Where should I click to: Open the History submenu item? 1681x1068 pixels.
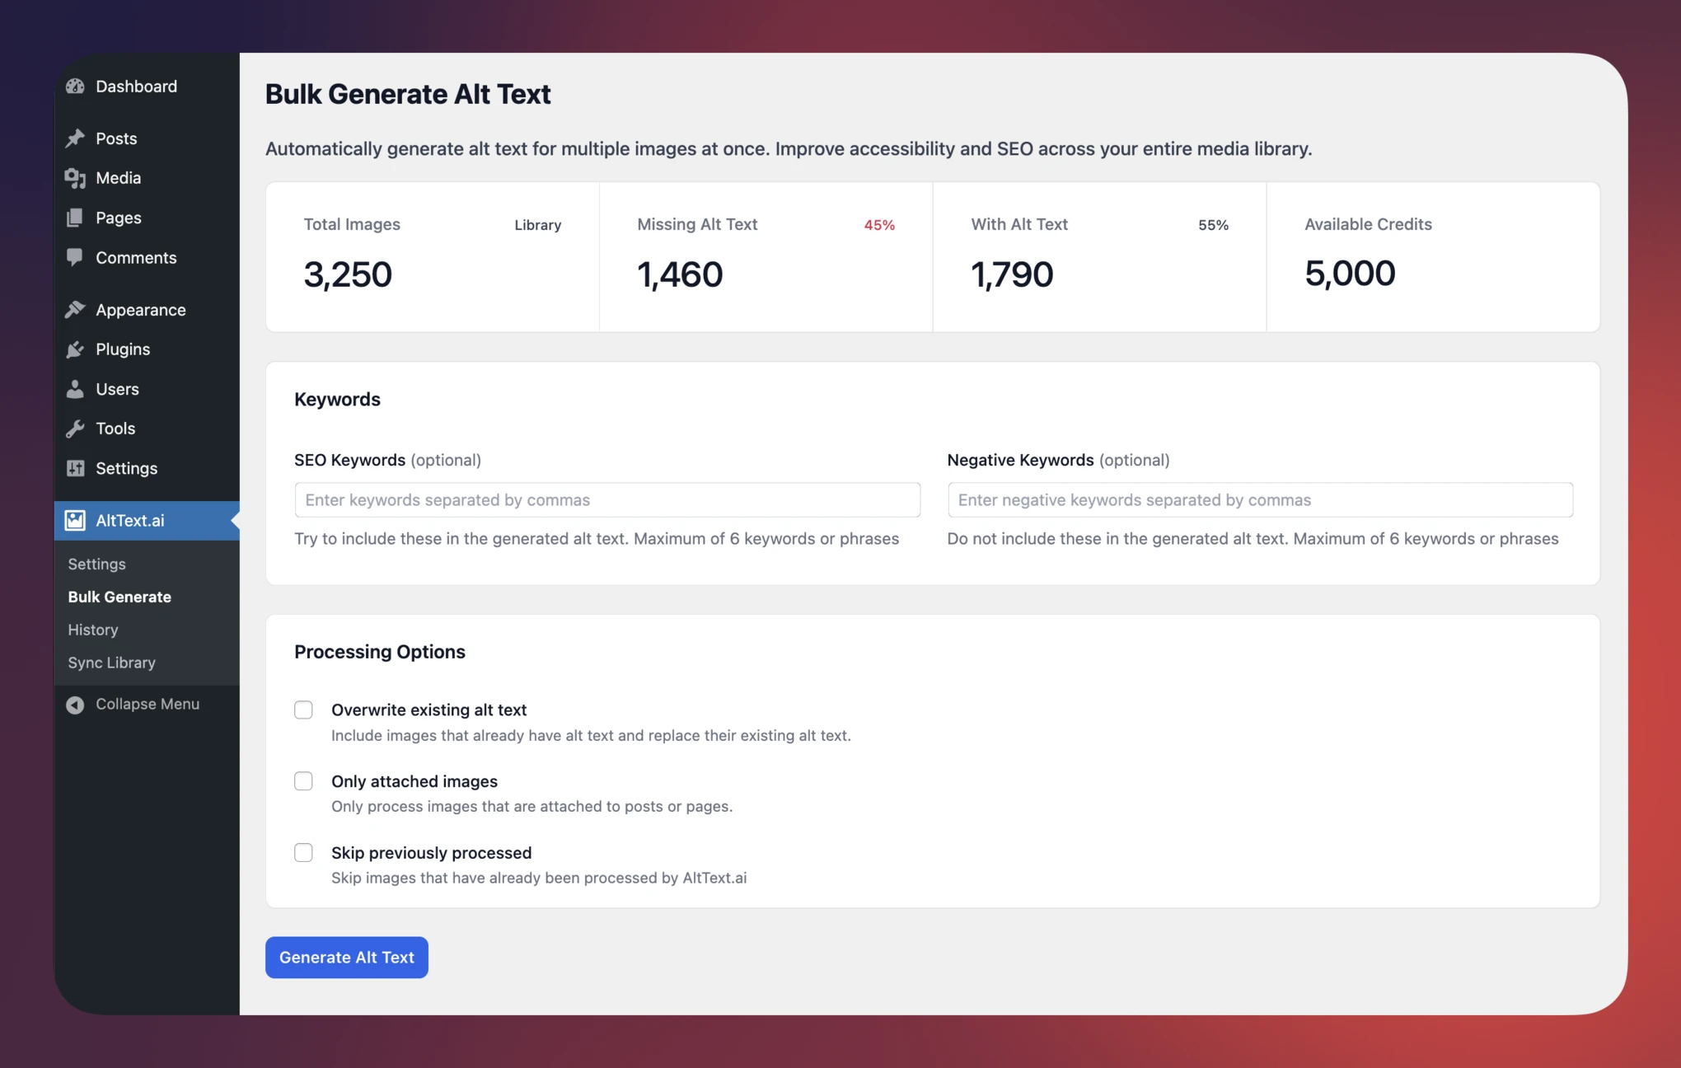point(92,630)
